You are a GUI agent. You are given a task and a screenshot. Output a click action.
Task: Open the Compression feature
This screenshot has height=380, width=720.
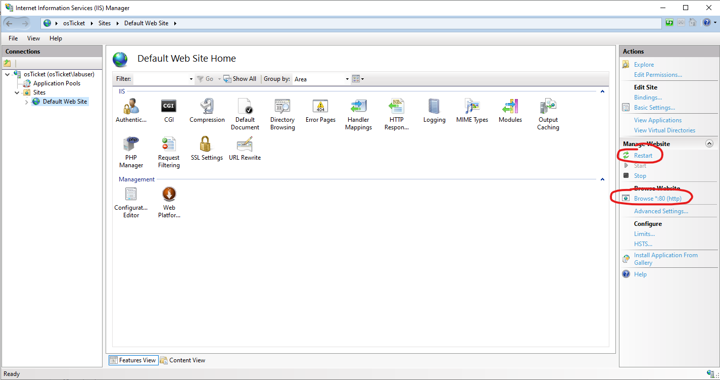click(x=207, y=111)
